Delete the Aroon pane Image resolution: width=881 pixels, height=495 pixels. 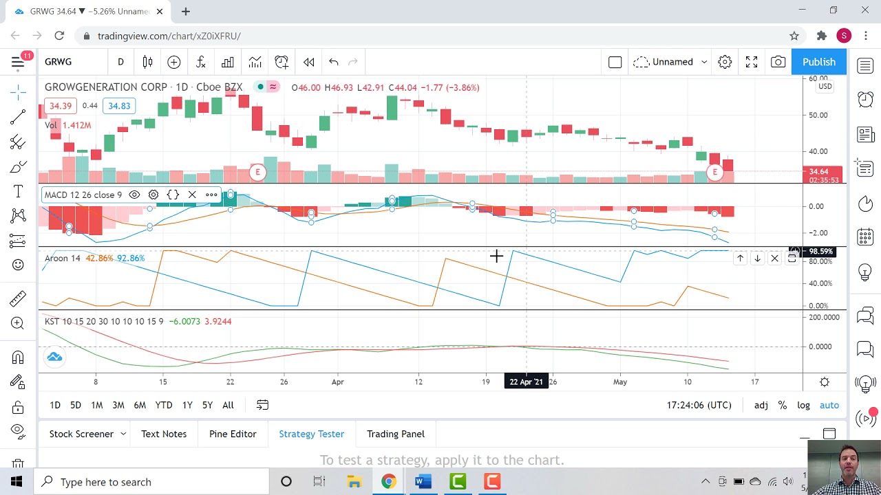point(774,258)
